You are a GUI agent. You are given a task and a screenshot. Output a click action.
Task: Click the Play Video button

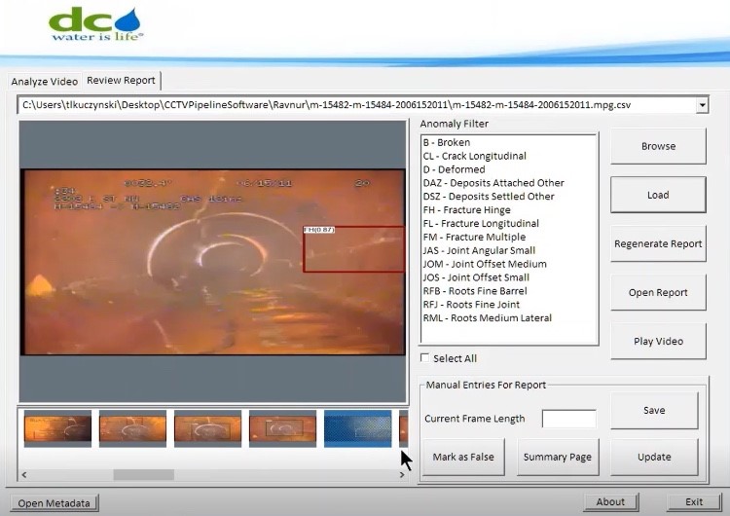[x=658, y=341]
